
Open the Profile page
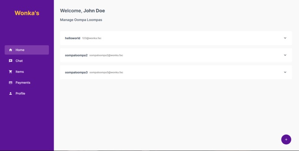click(x=27, y=94)
